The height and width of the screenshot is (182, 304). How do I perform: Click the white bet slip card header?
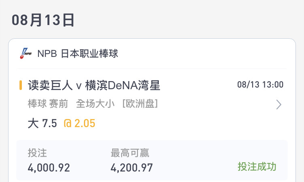[x=152, y=53]
